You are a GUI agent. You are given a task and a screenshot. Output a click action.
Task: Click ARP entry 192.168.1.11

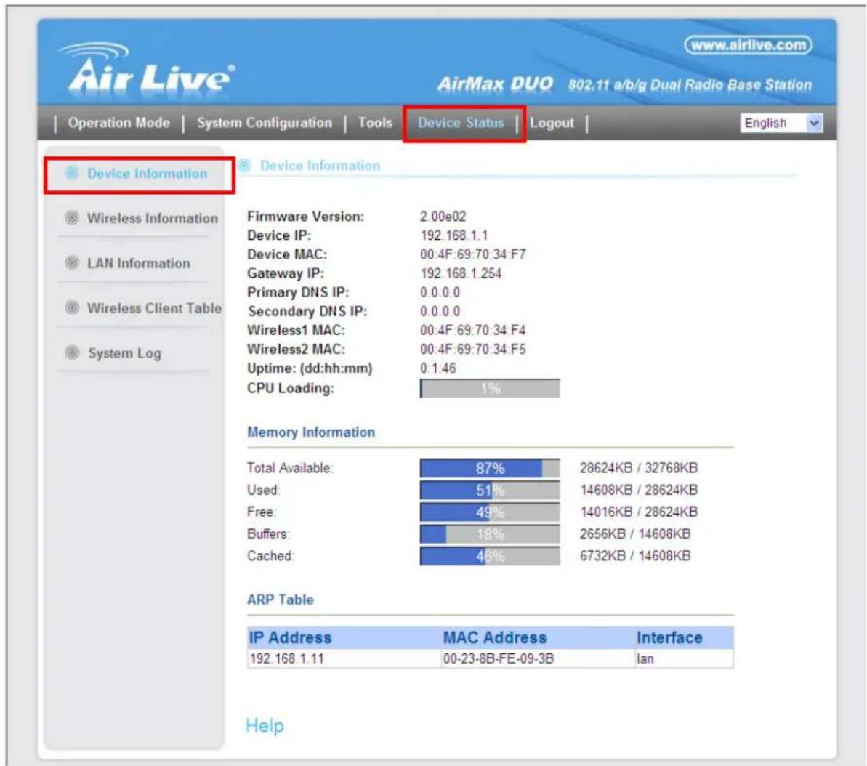(x=286, y=658)
